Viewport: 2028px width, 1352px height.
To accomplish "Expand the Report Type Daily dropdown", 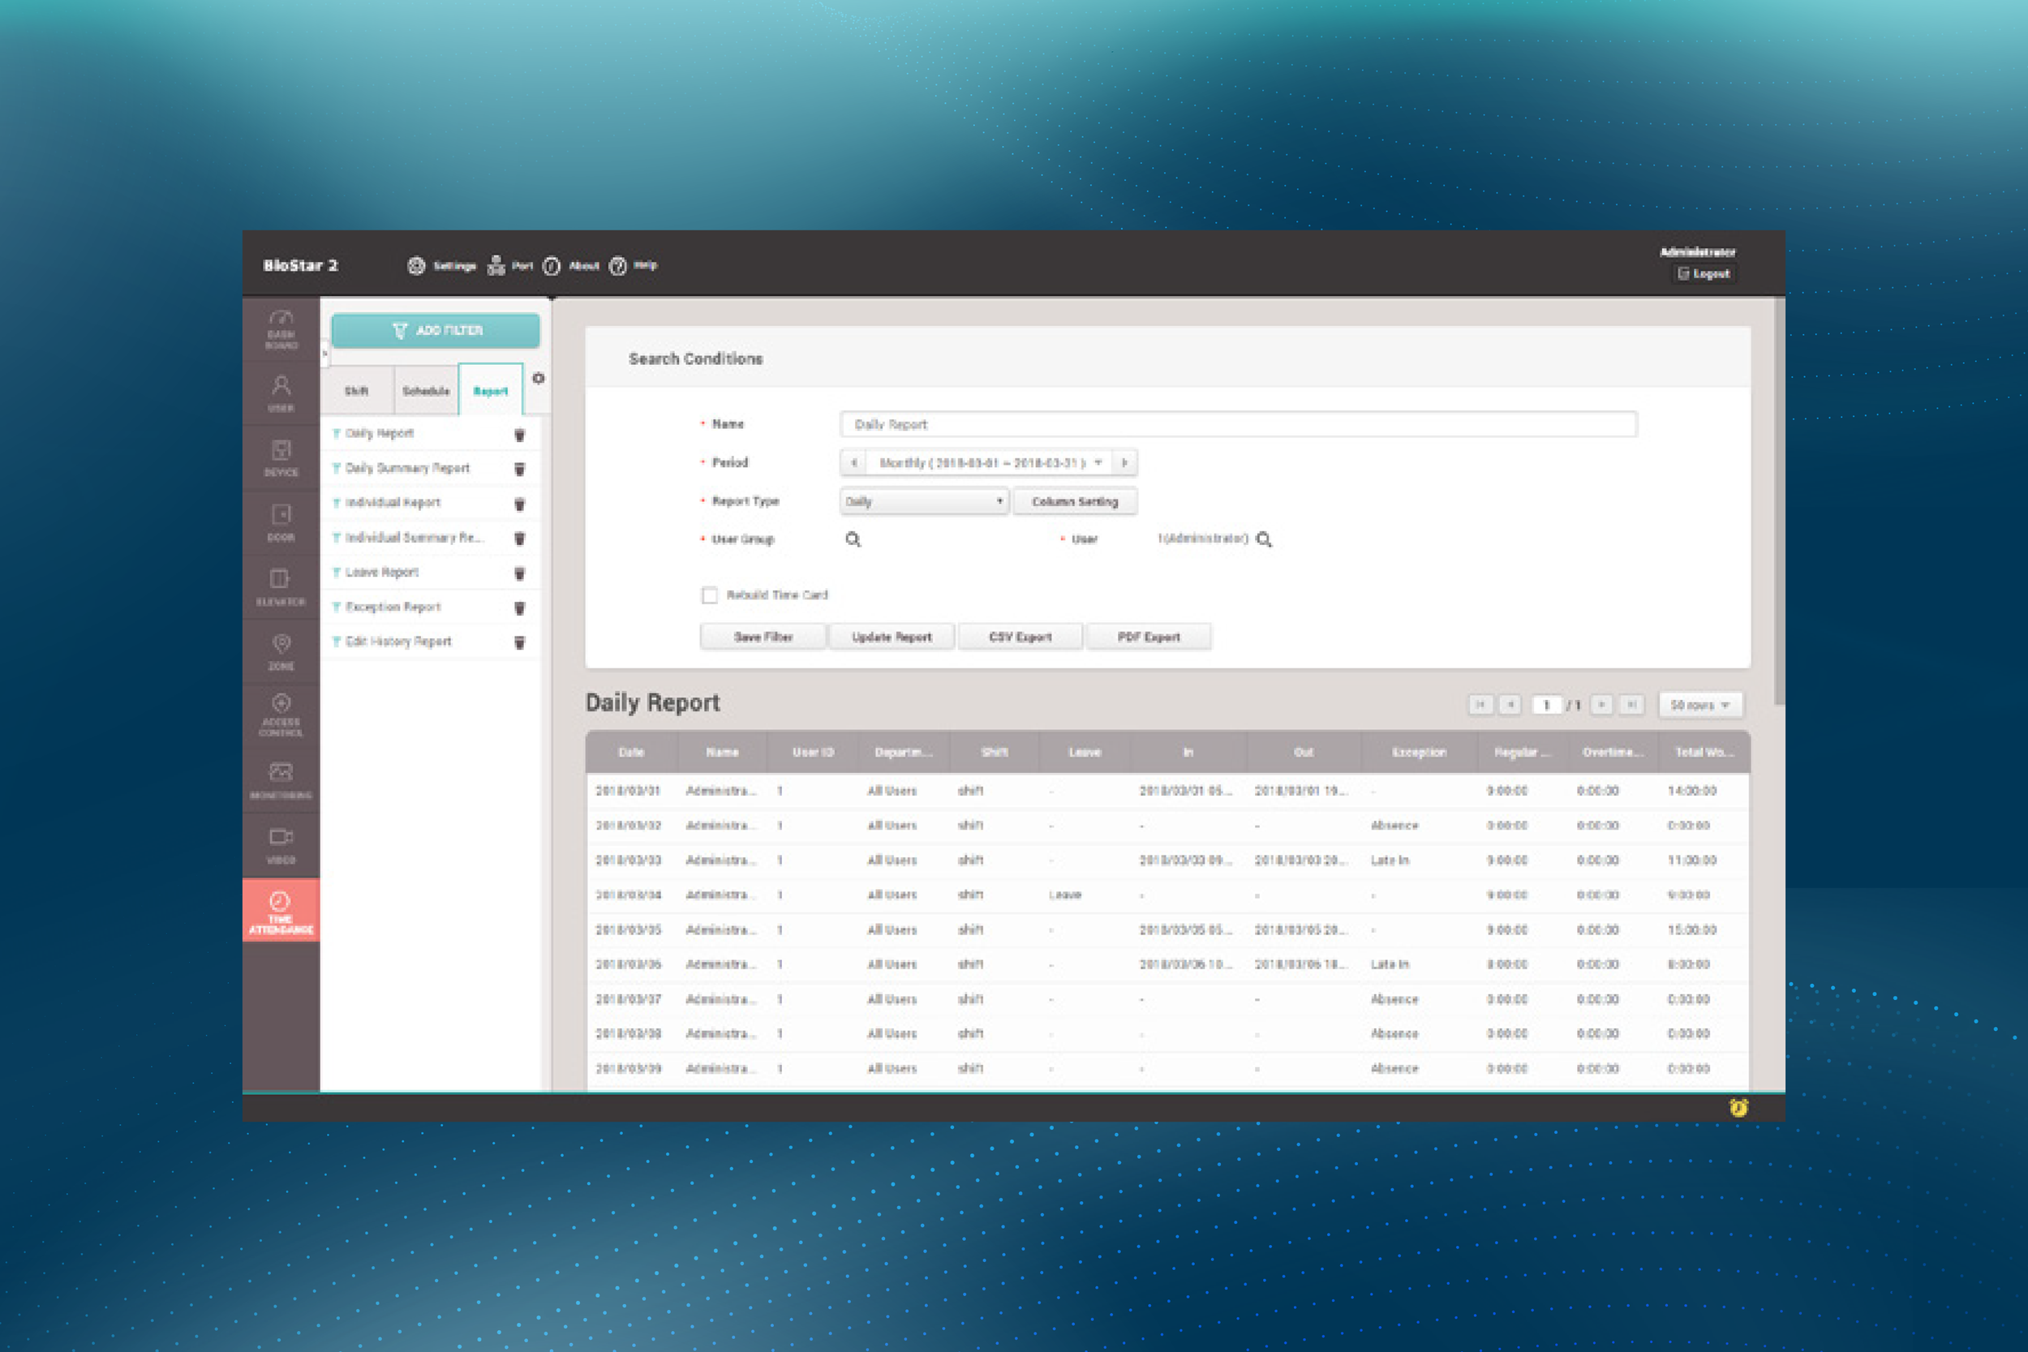I will pos(923,502).
